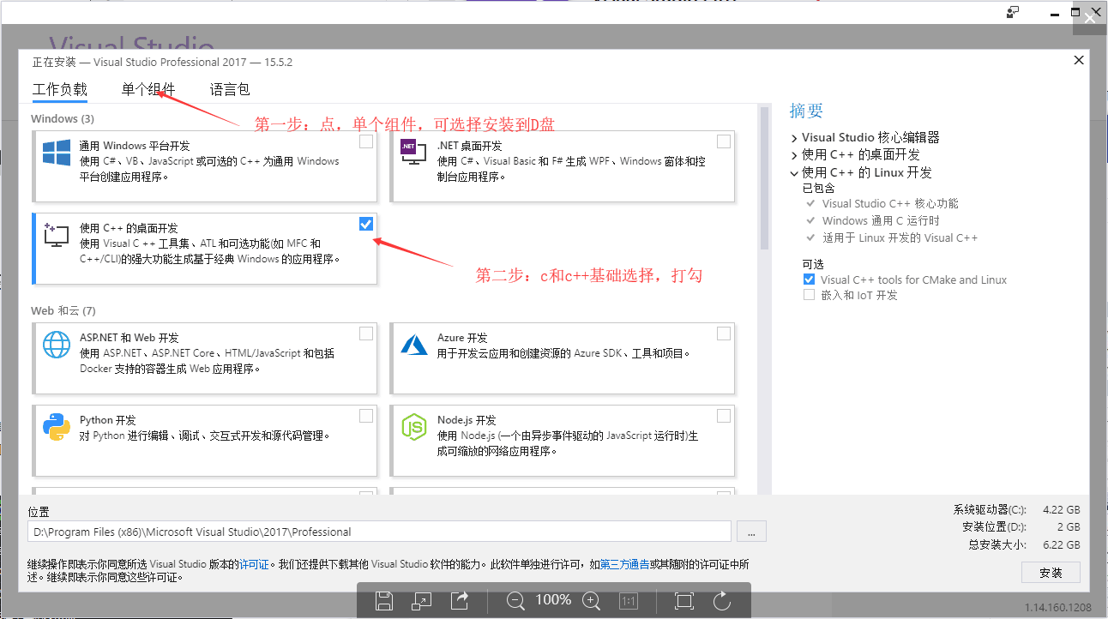Click the 安装 button
The width and height of the screenshot is (1108, 619).
(x=1051, y=573)
